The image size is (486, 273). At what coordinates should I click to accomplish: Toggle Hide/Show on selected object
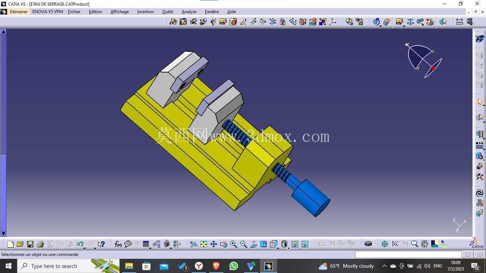click(295, 244)
